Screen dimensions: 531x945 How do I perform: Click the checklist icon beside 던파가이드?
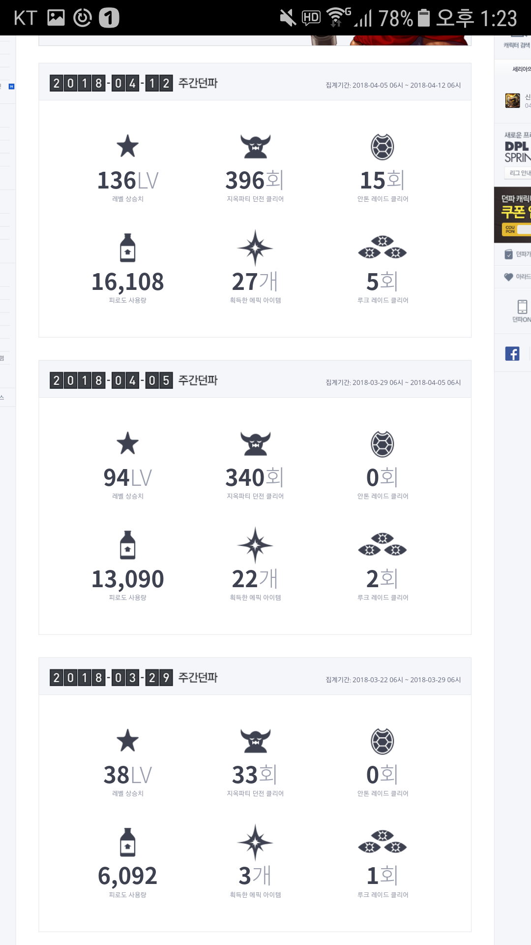[509, 254]
